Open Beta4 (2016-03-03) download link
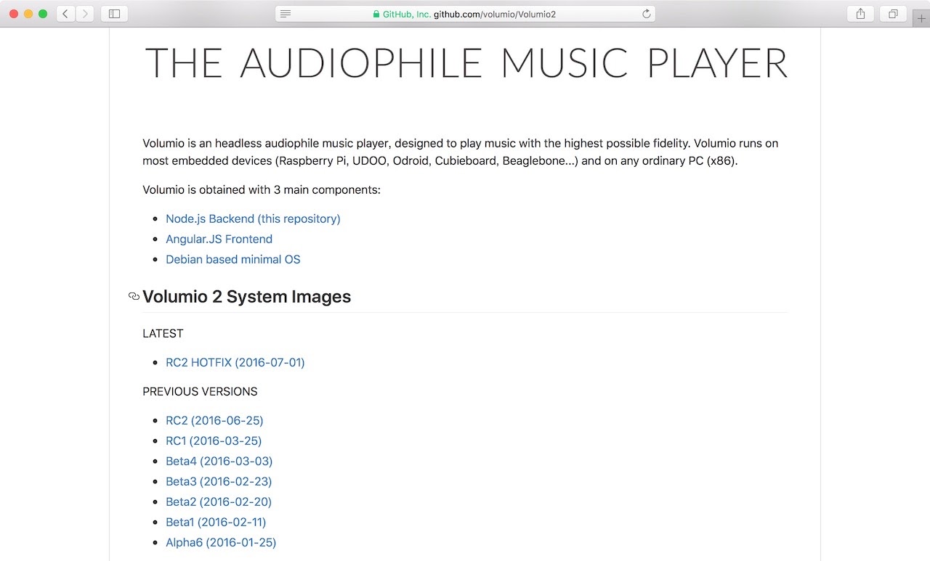The height and width of the screenshot is (561, 930). coord(219,461)
